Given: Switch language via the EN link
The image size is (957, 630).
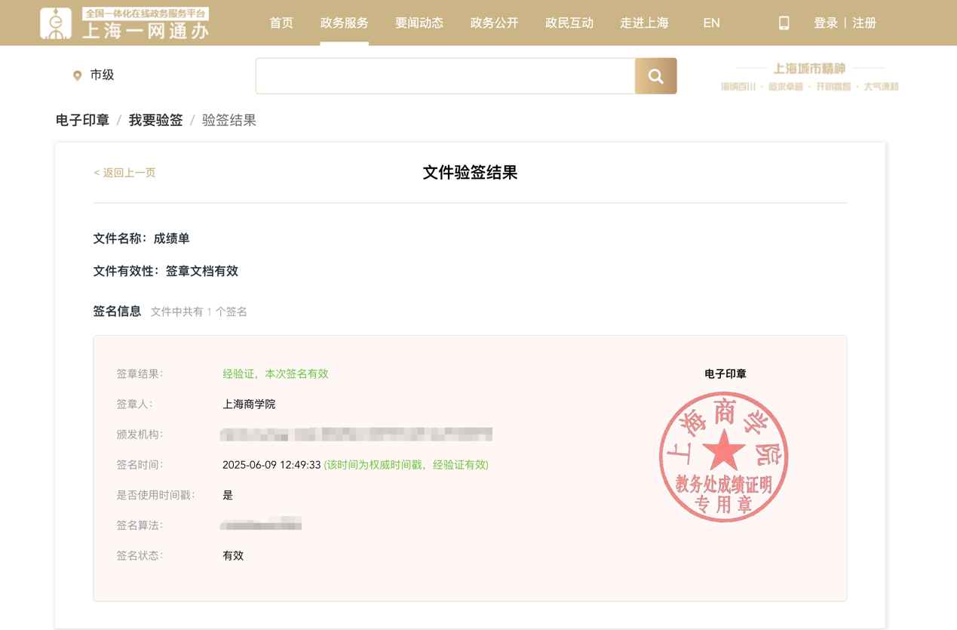Looking at the screenshot, I should [x=711, y=23].
